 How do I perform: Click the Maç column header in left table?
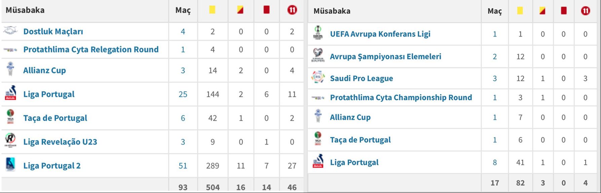click(183, 10)
